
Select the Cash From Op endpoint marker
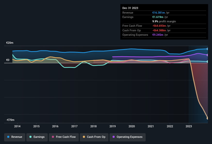[207, 118]
